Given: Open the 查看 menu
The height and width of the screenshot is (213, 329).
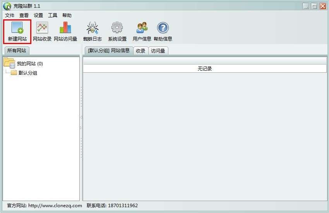Looking at the screenshot, I should (x=24, y=15).
